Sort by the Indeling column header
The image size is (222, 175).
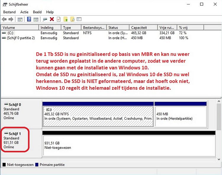[x=50, y=27]
